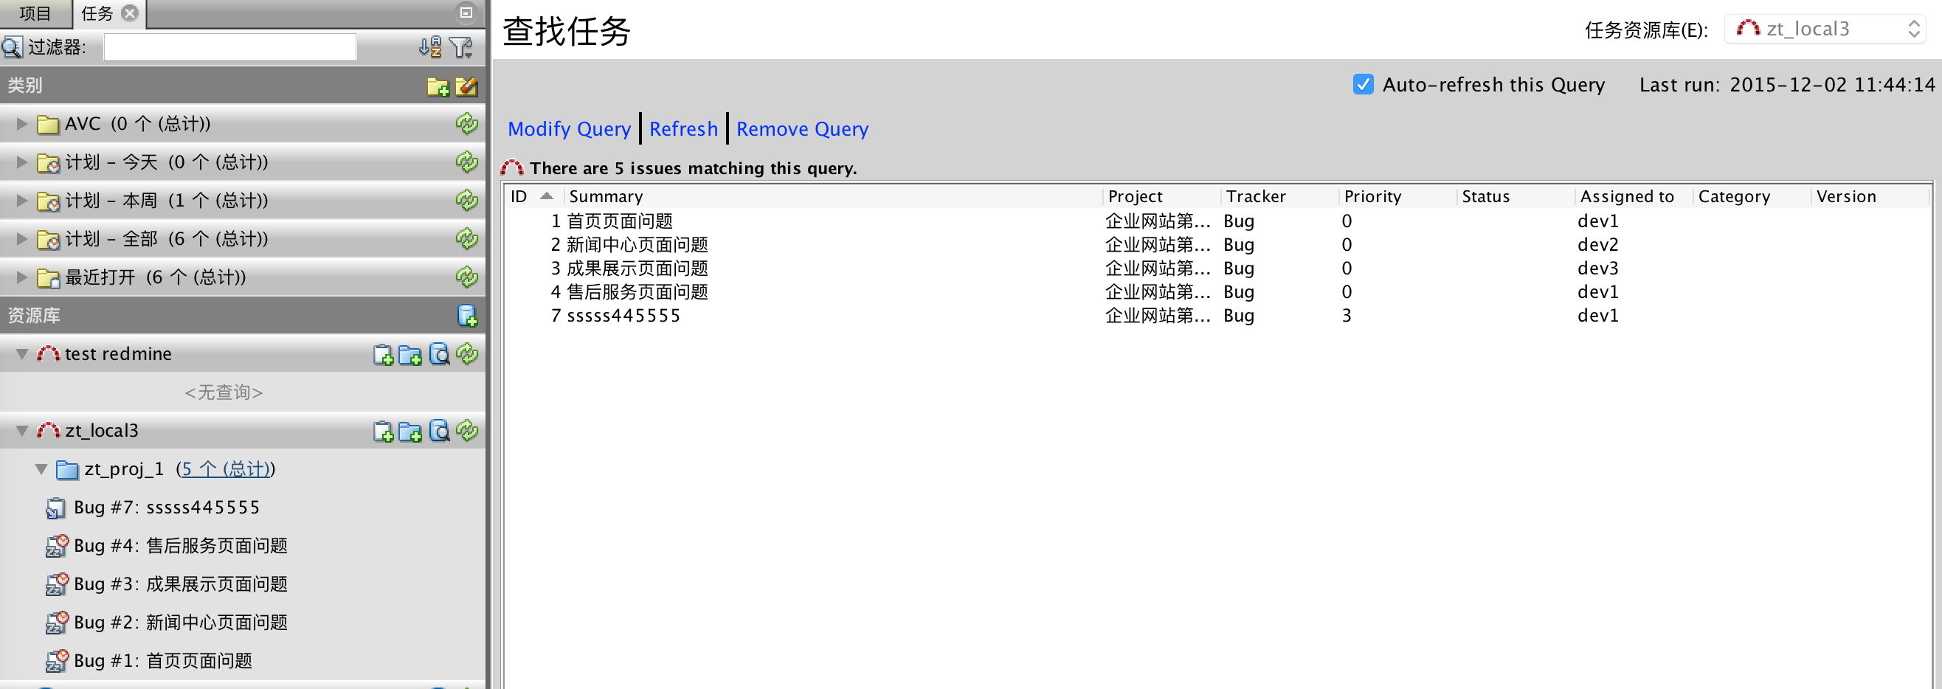Viewport: 1942px width, 689px height.
Task: Click the magnifier icon next to 过滤器
Action: pos(12,47)
